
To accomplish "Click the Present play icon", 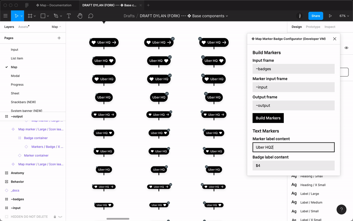I will point(330,16).
